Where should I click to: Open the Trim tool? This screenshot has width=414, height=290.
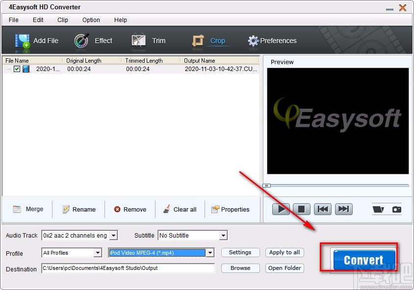pos(150,41)
